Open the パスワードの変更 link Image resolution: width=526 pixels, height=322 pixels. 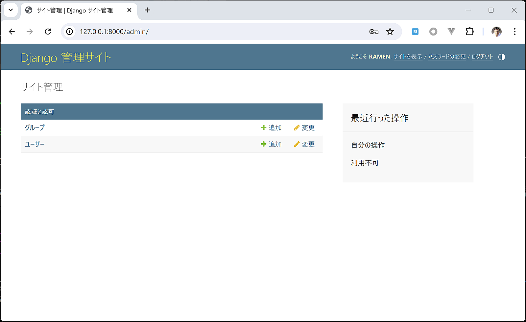pyautogui.click(x=447, y=57)
